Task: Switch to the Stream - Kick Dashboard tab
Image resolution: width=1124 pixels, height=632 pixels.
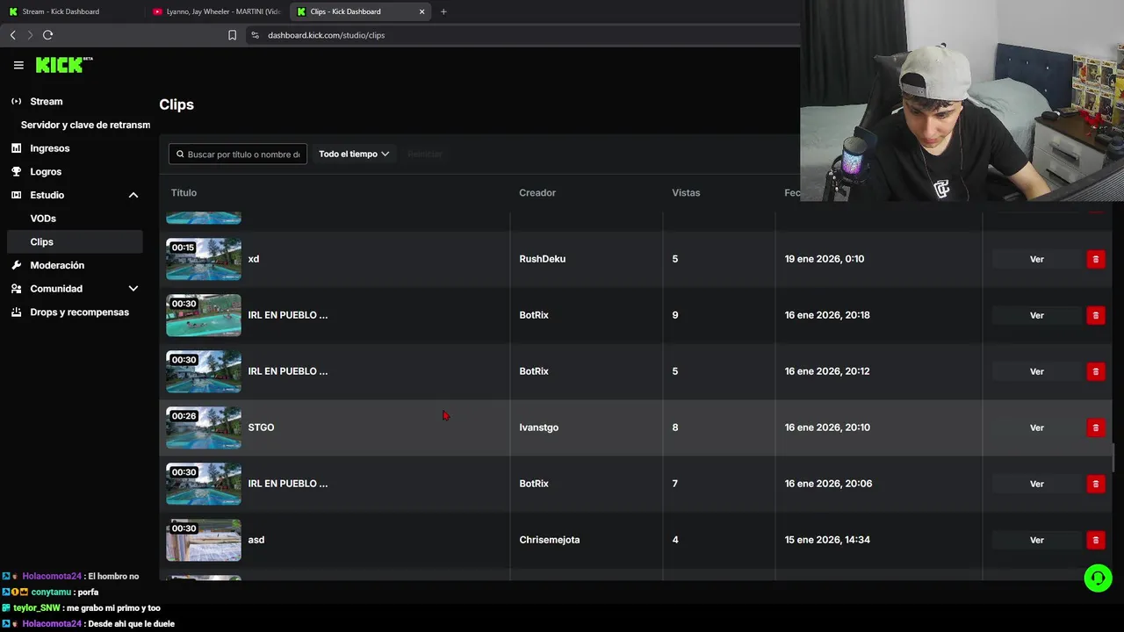Action: coord(61,11)
